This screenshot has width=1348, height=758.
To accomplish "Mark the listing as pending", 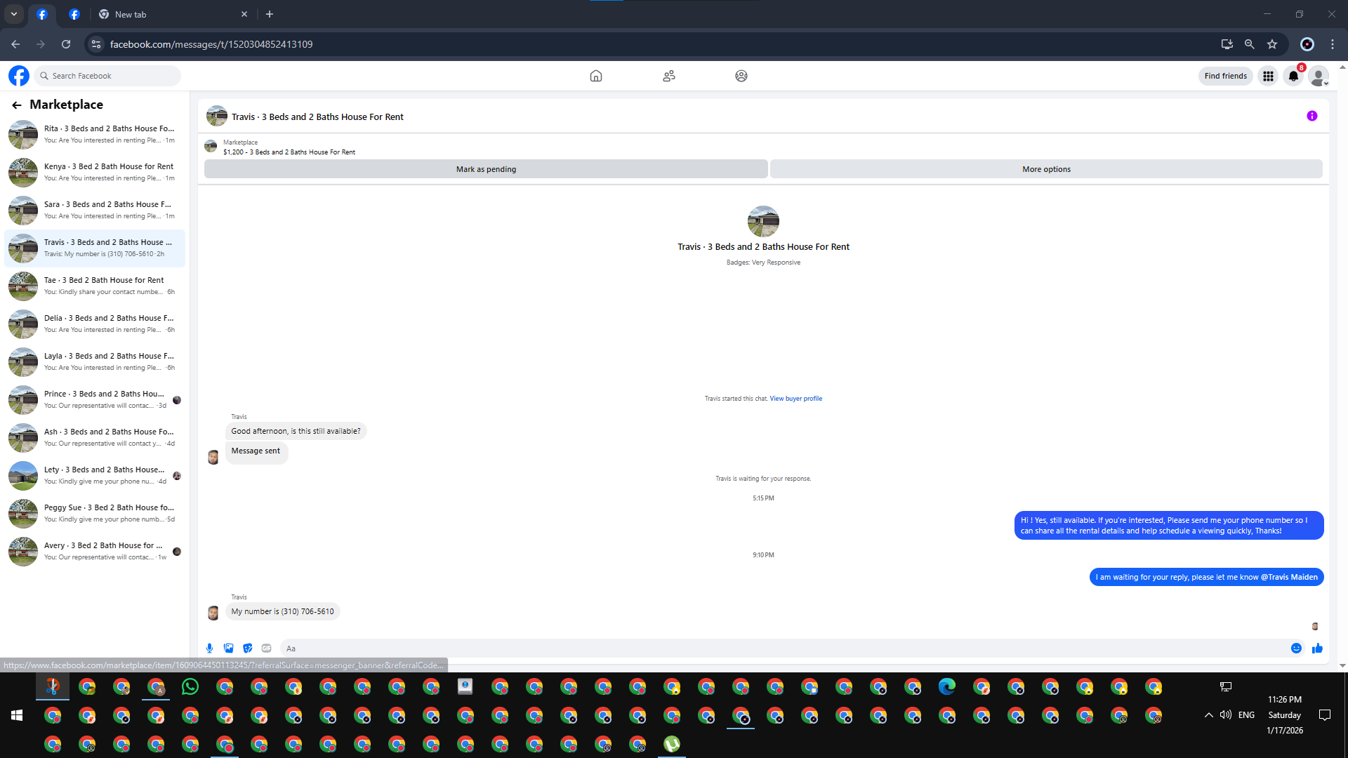I will pyautogui.click(x=486, y=169).
